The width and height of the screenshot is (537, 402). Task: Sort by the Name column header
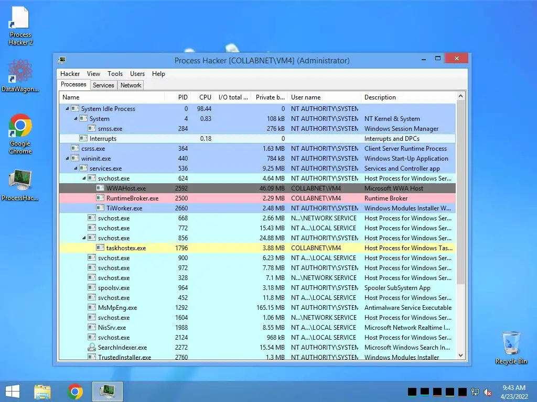coord(112,97)
